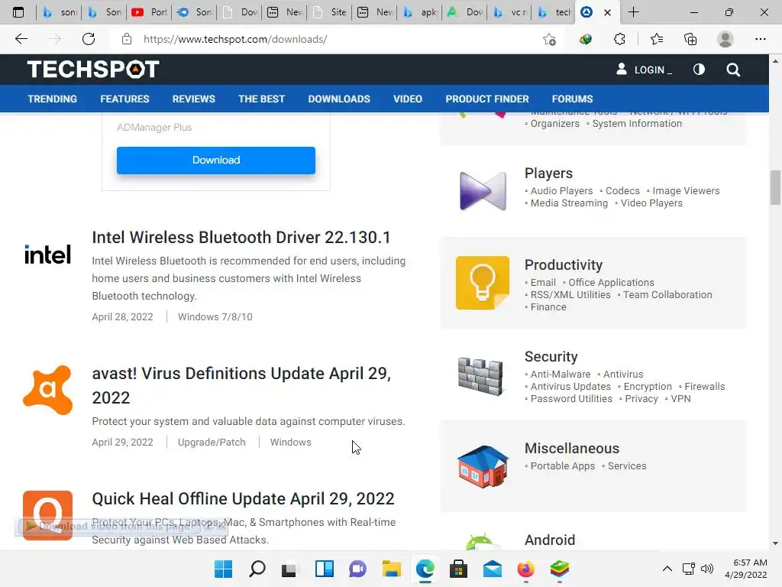Open the LOGIN user menu
This screenshot has width=782, height=587.
point(644,70)
